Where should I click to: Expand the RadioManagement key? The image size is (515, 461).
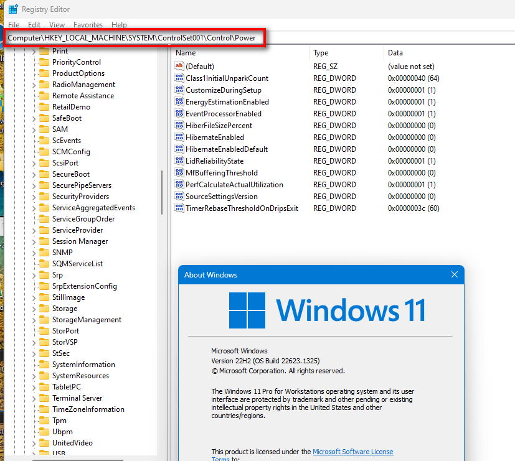pos(34,85)
